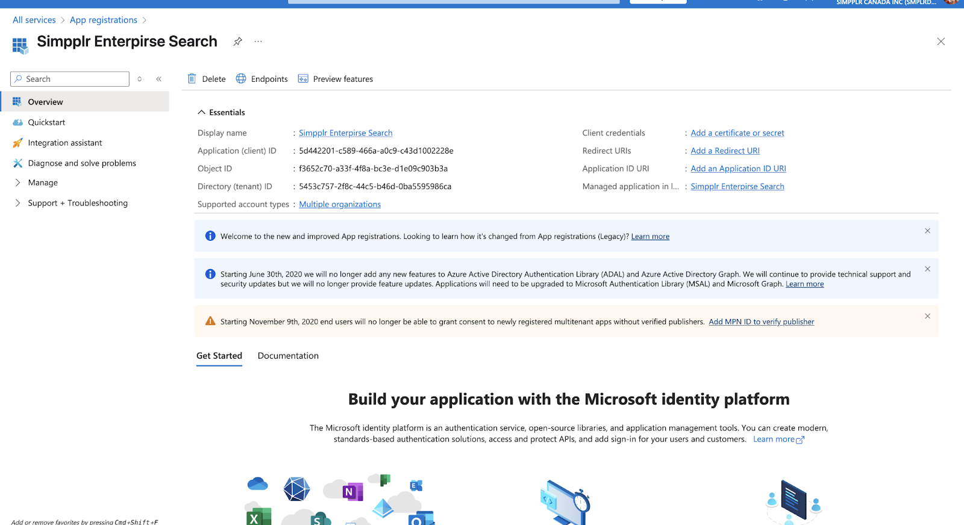The height and width of the screenshot is (525, 964).
Task: Dismiss the MPN ID warning banner
Action: tap(927, 316)
